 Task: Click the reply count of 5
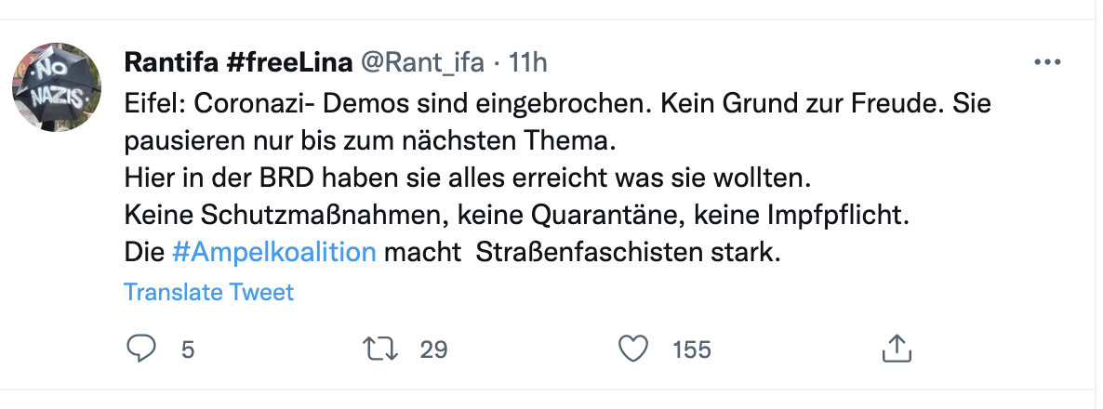(x=188, y=350)
